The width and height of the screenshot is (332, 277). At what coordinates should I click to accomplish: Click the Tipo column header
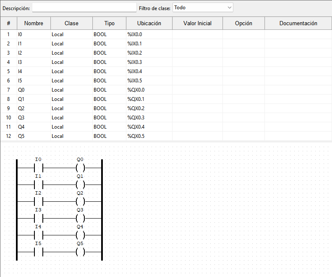[109, 24]
